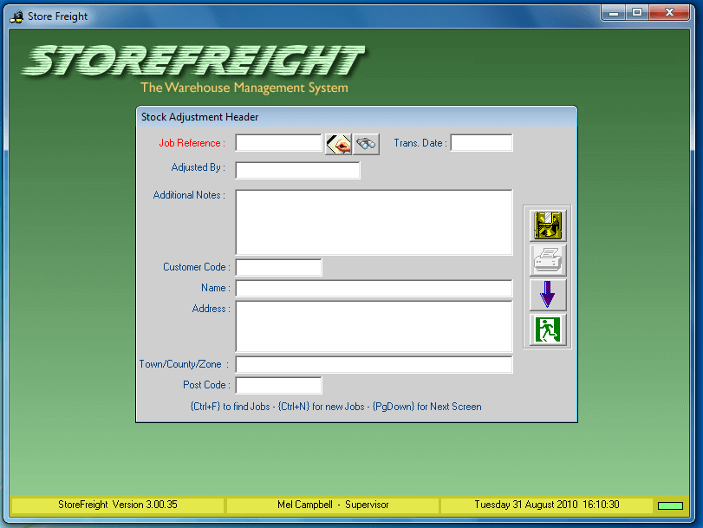The width and height of the screenshot is (703, 528).
Task: Exit form using the green running man icon
Action: (x=548, y=329)
